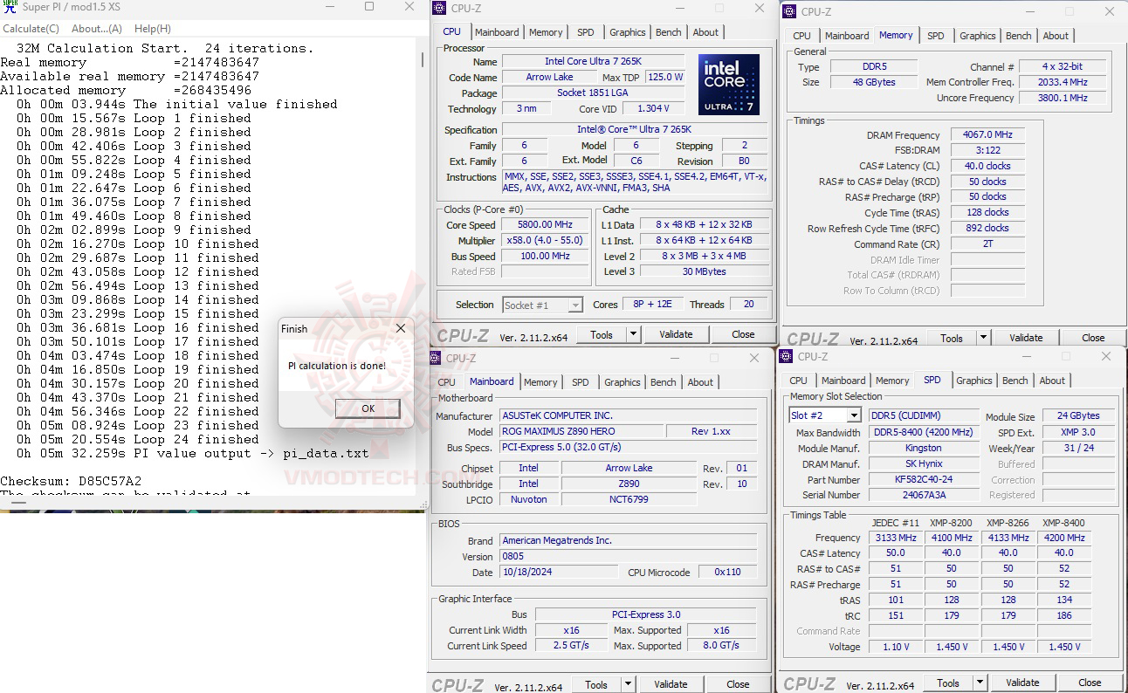This screenshot has width=1128, height=693.
Task: Open About tab in the SPD slot window
Action: [x=1052, y=381]
